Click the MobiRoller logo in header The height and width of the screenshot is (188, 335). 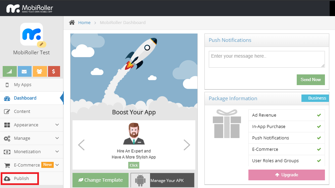(x=30, y=8)
